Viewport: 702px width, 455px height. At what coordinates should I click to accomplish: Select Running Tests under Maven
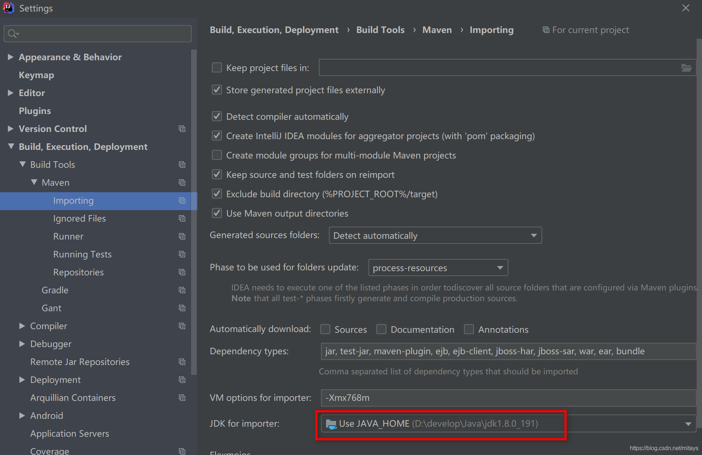[x=82, y=254]
